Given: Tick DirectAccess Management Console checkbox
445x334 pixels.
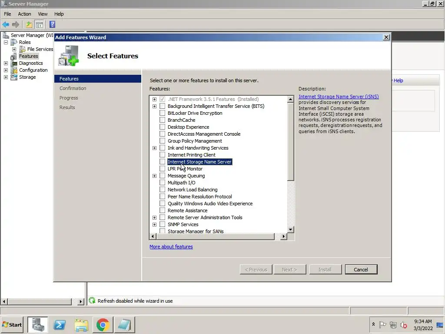Looking at the screenshot, I should click(x=163, y=134).
